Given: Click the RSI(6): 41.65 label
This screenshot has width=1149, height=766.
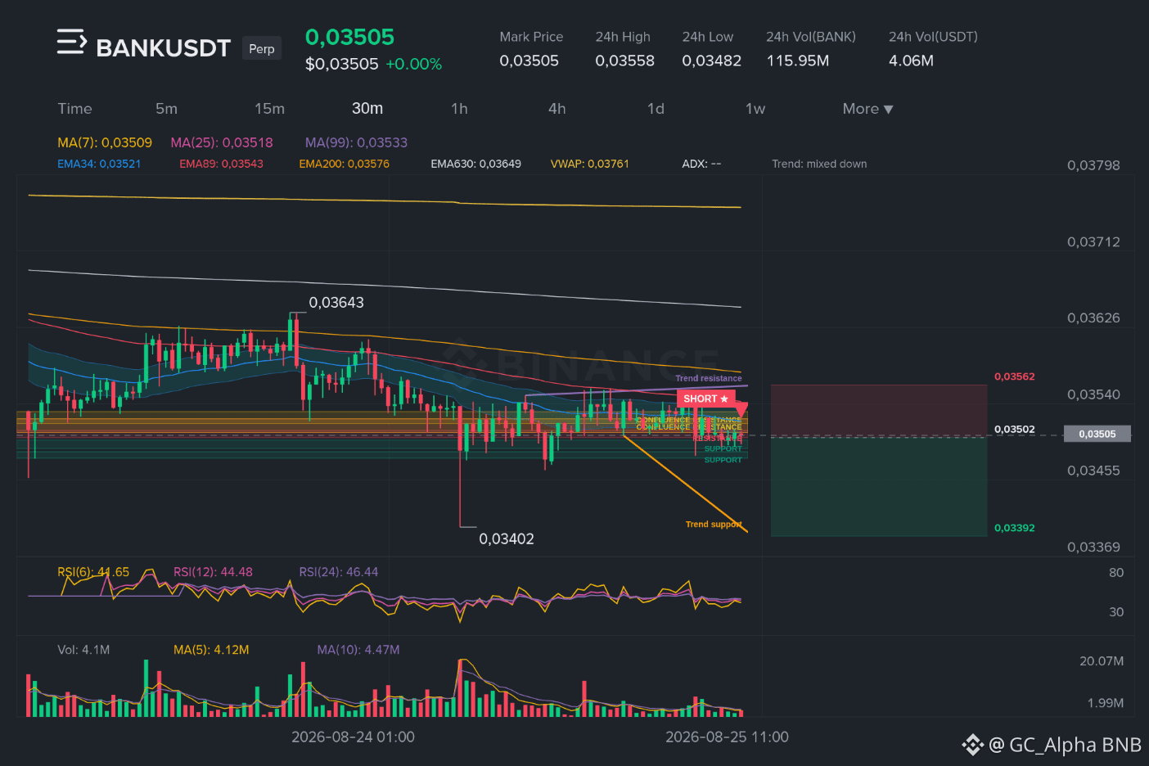Looking at the screenshot, I should (x=93, y=572).
